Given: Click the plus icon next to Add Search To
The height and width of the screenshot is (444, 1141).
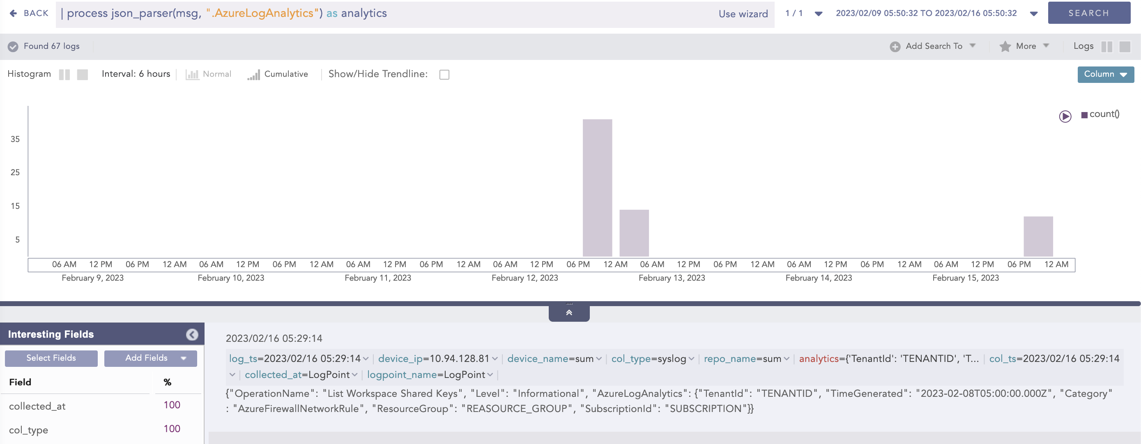Looking at the screenshot, I should 896,46.
